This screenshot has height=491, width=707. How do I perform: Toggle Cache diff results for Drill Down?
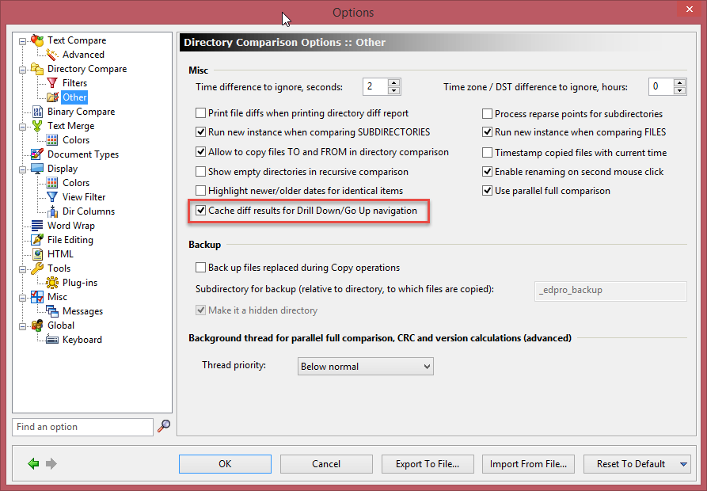200,211
